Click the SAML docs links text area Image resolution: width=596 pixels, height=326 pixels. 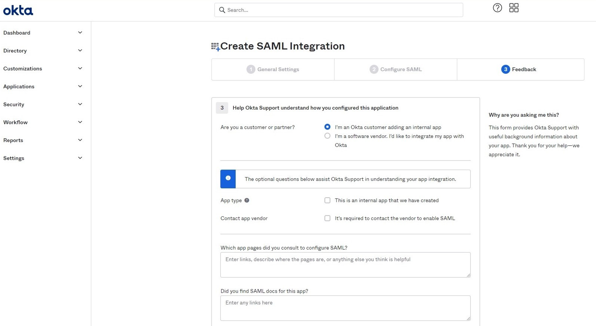[345, 308]
